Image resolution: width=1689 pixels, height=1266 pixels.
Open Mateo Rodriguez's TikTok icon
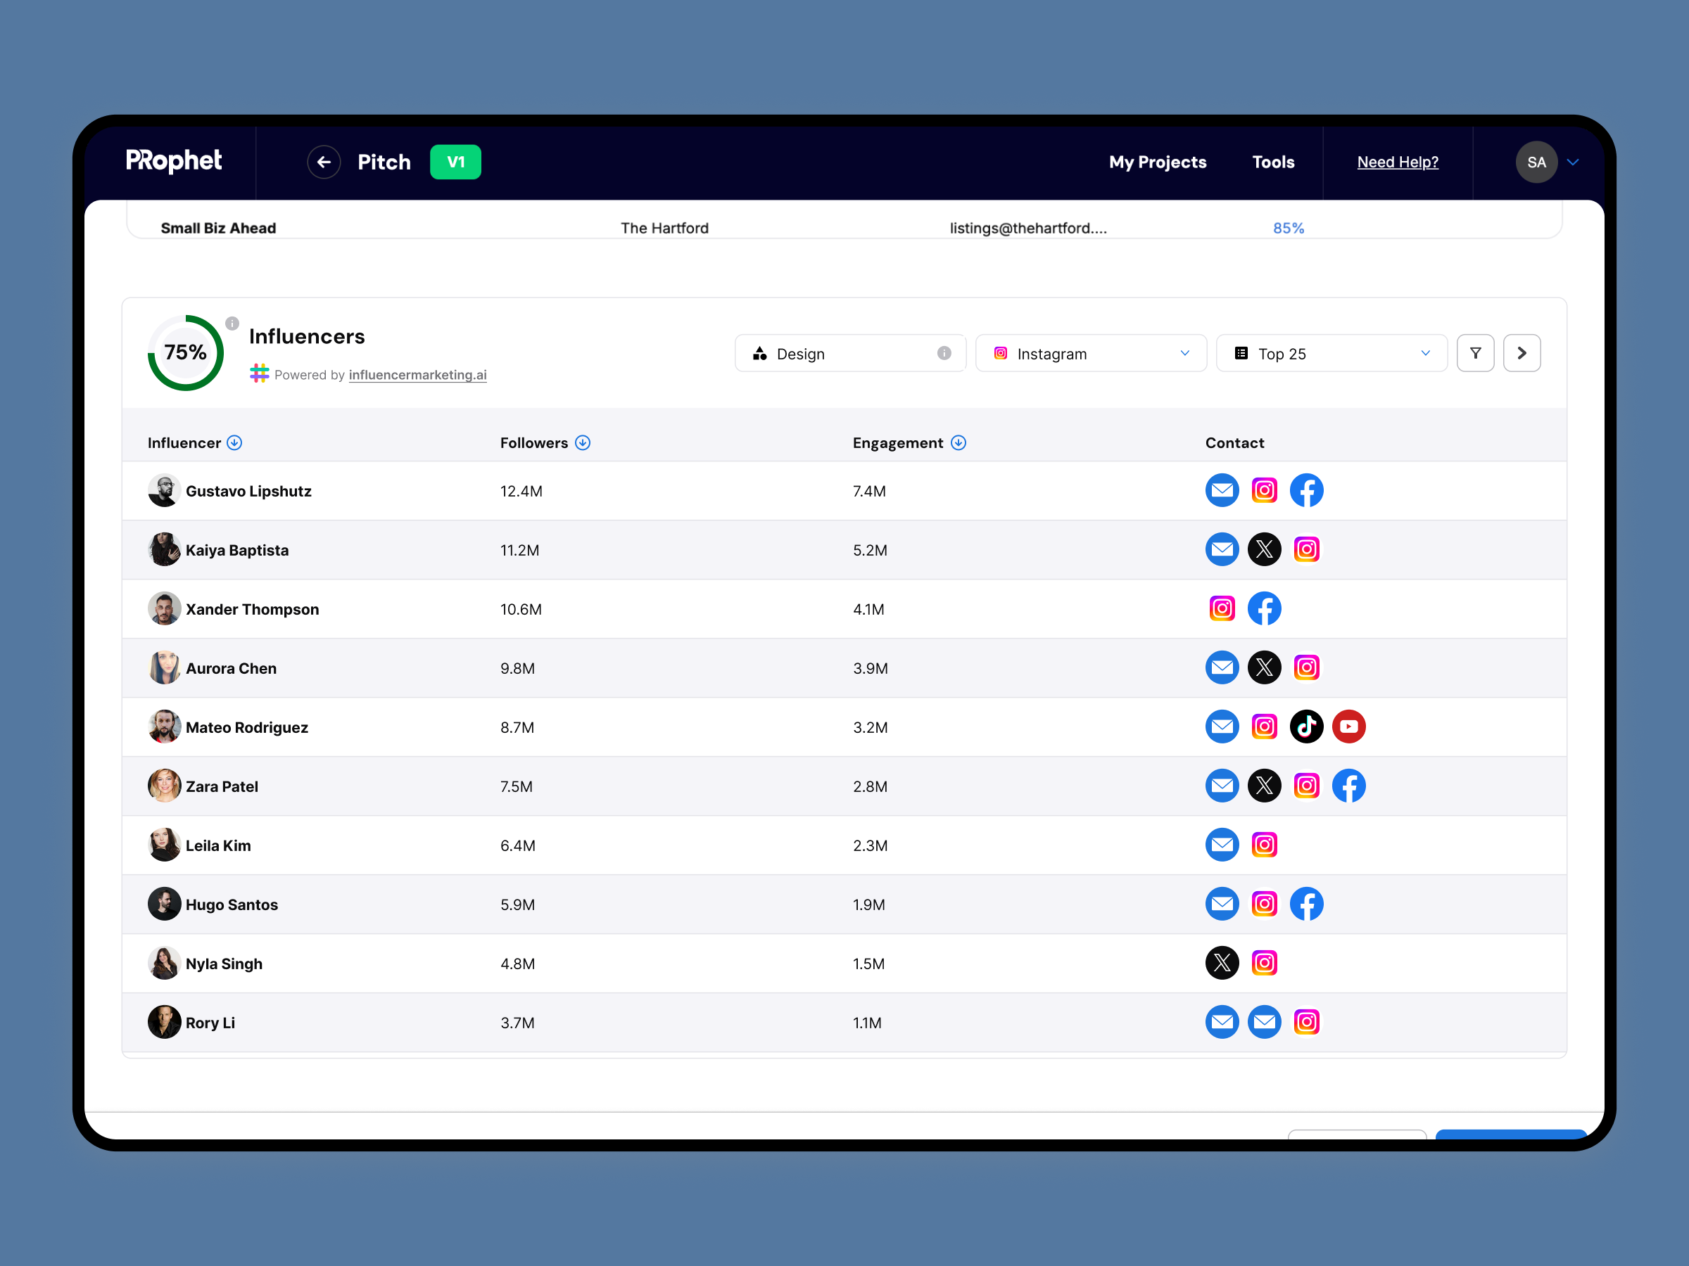point(1306,727)
